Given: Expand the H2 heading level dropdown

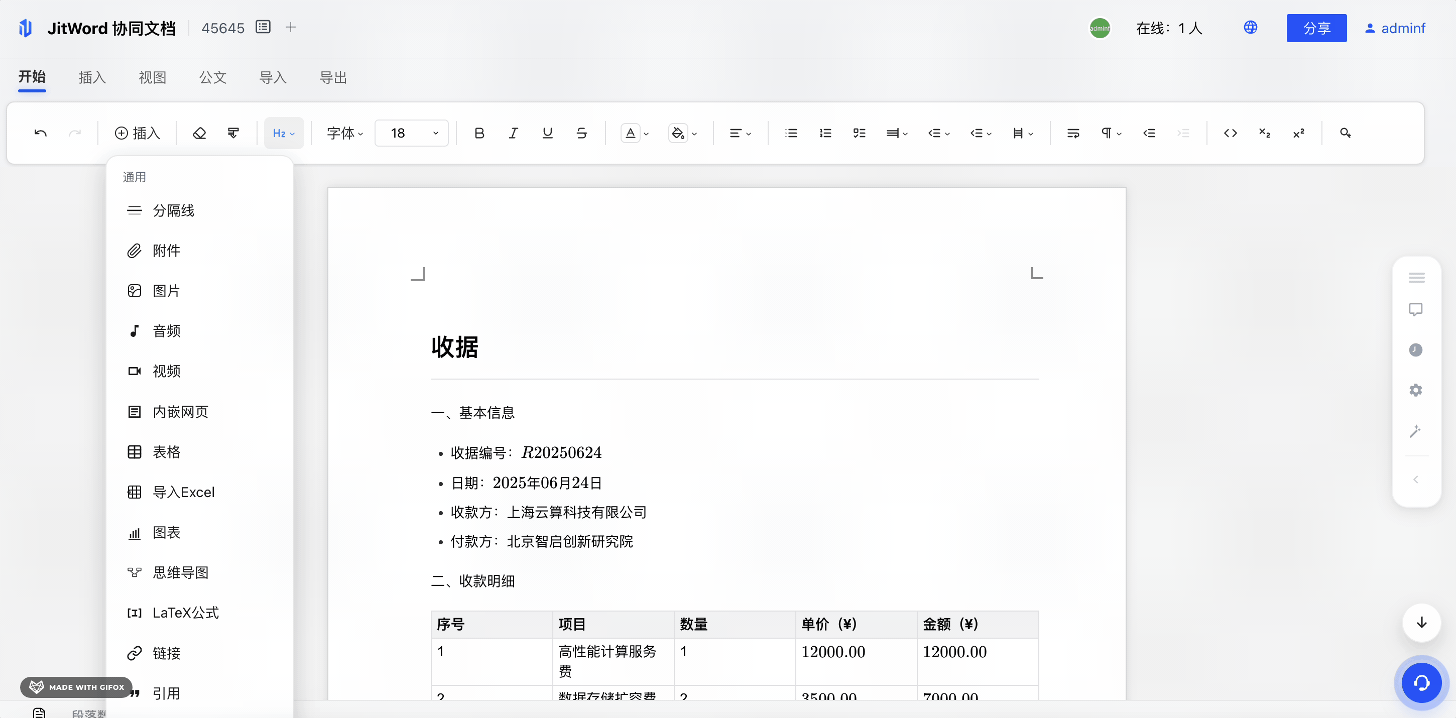Looking at the screenshot, I should pyautogui.click(x=283, y=134).
